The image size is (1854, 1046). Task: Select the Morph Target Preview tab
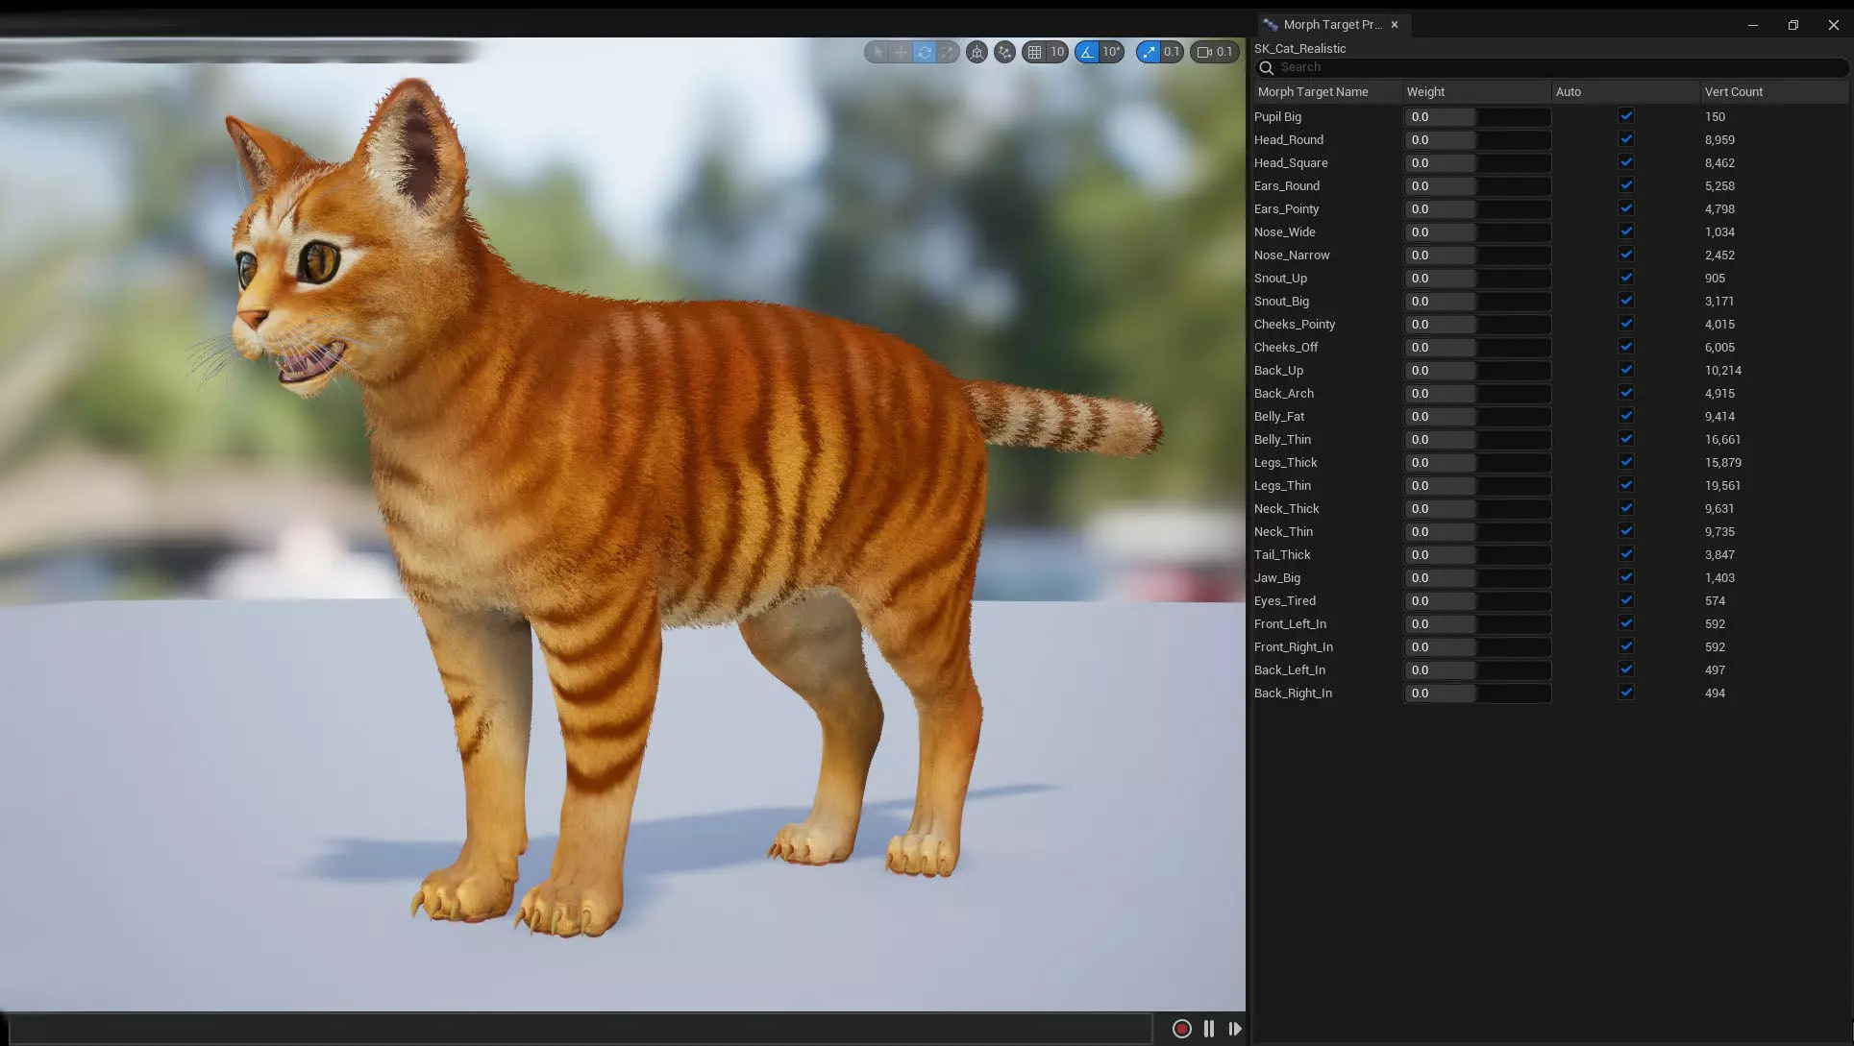[x=1330, y=25]
